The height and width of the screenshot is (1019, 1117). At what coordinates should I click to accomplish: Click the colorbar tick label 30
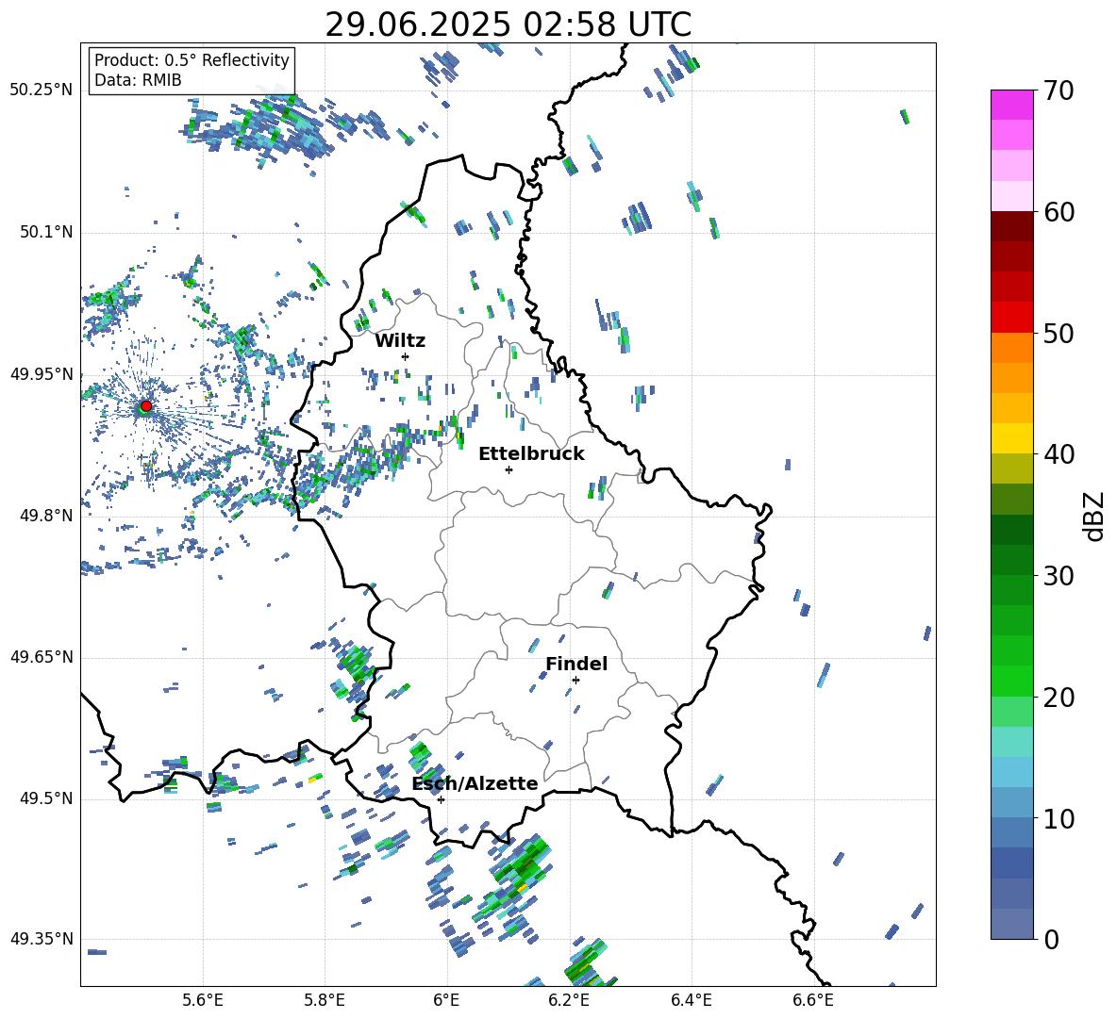1059,576
